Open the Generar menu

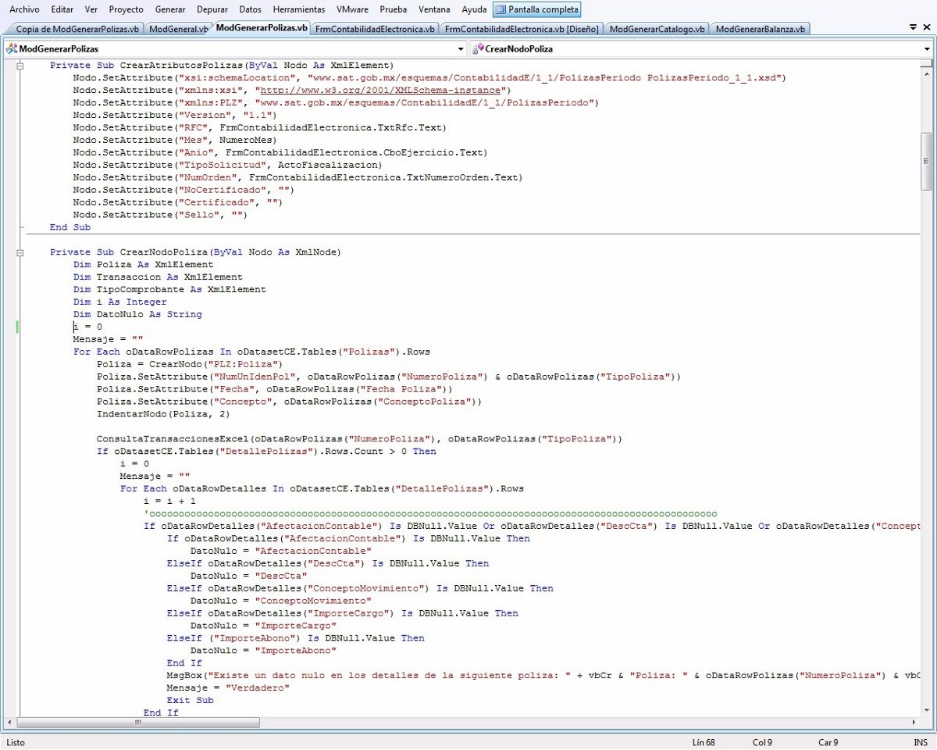click(x=170, y=9)
